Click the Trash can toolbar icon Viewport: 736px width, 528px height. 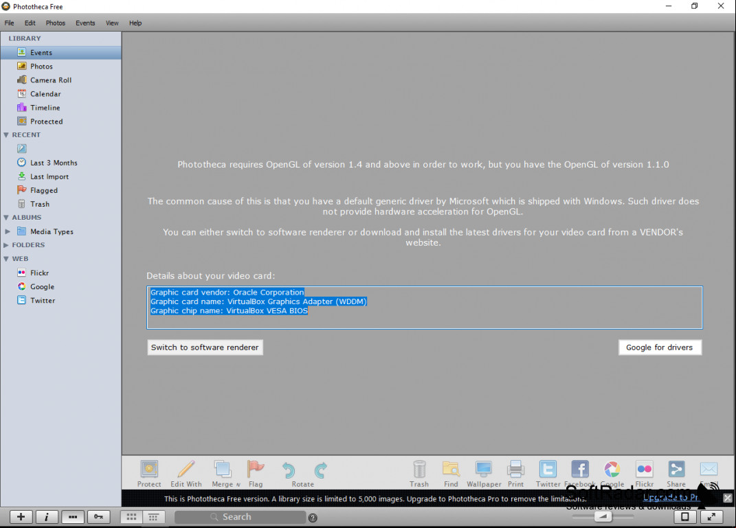[419, 470]
